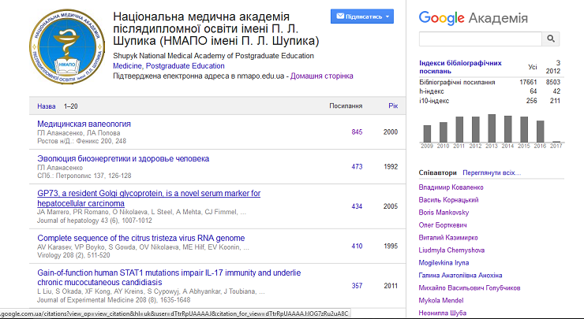The width and height of the screenshot is (584, 319).
Task: Open co-author Олег Борткевич
Action: coord(443,225)
